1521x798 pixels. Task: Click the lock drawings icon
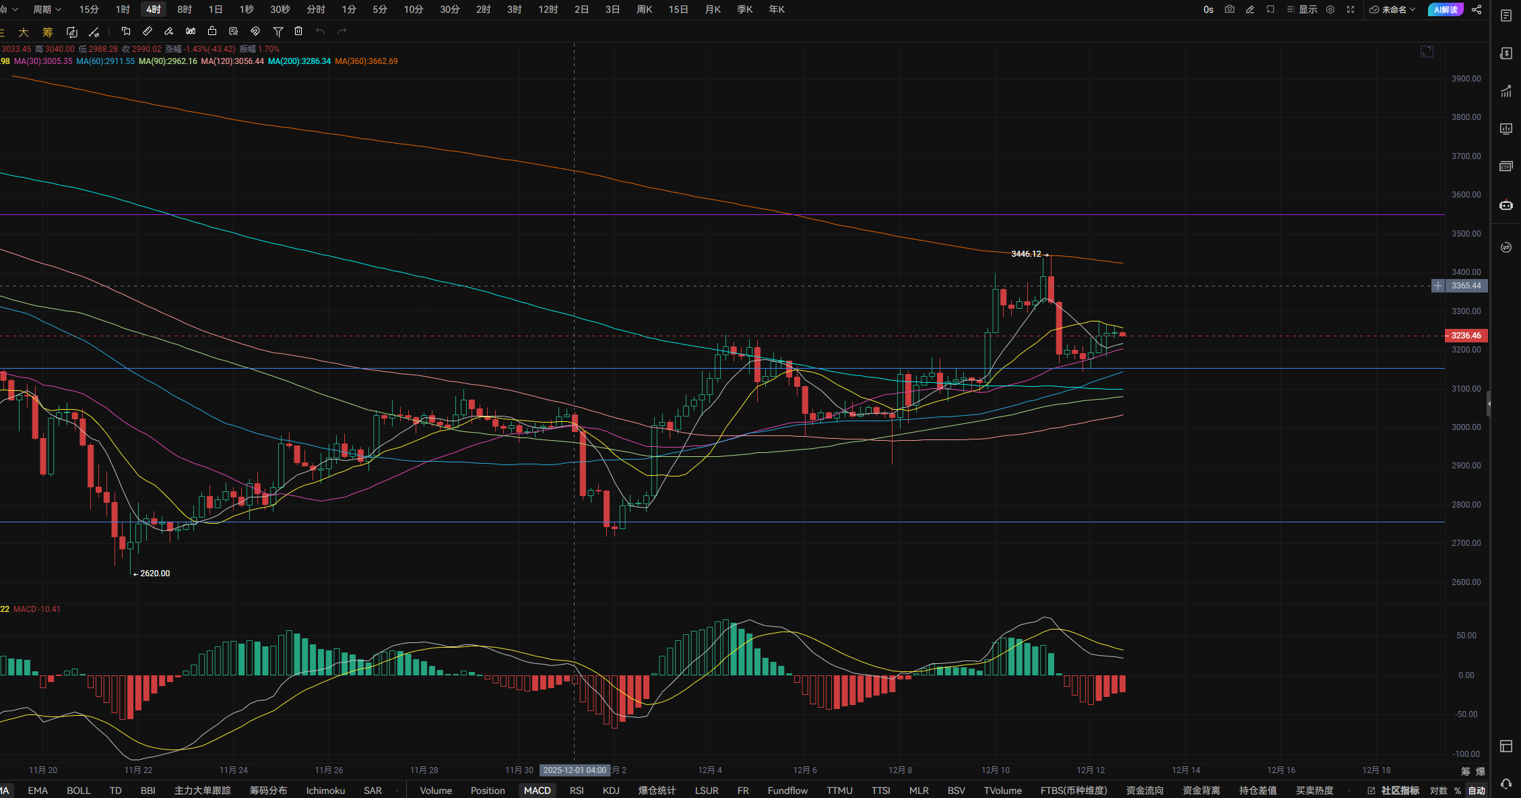[212, 31]
